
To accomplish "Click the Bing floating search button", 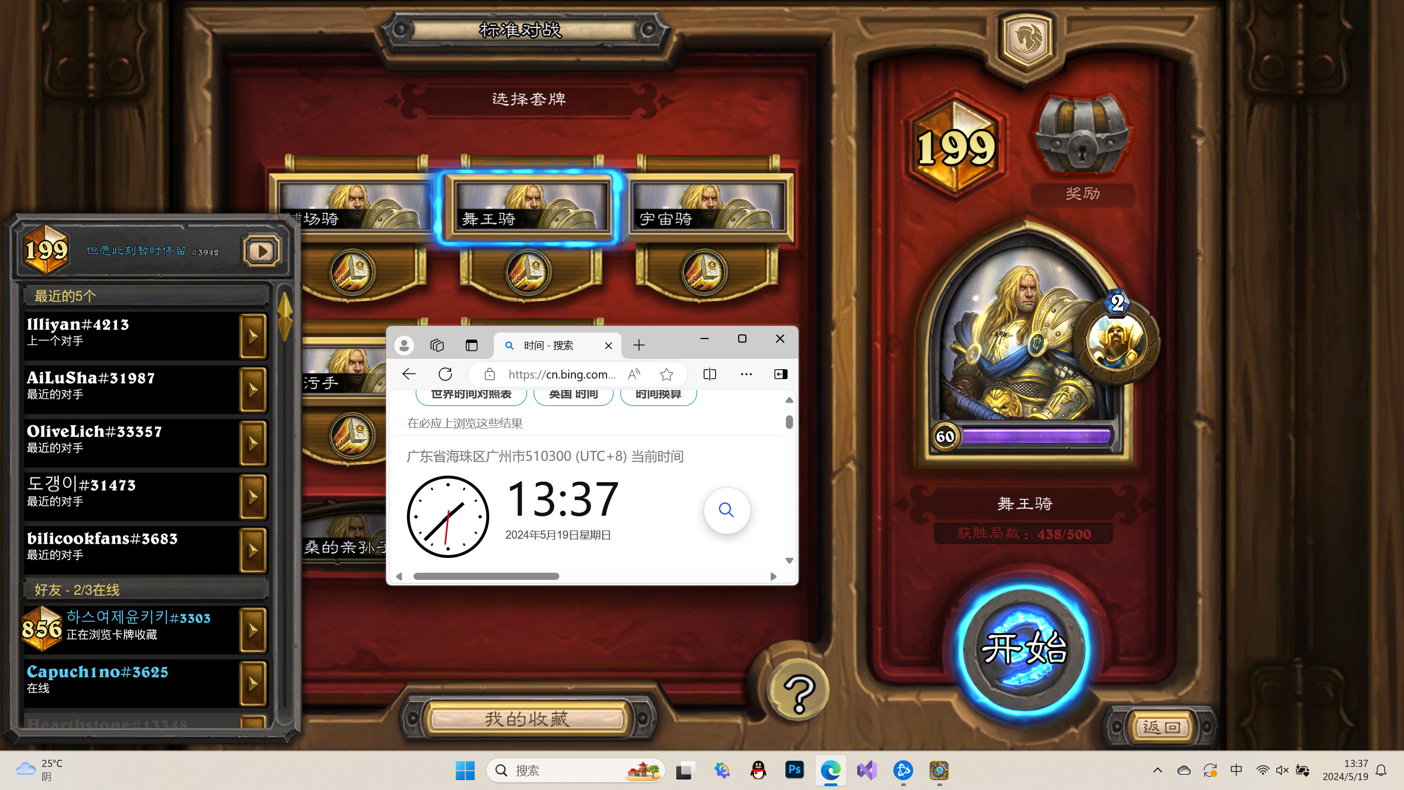I will coord(727,510).
